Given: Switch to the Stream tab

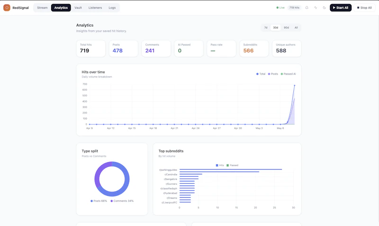Looking at the screenshot, I should point(42,8).
